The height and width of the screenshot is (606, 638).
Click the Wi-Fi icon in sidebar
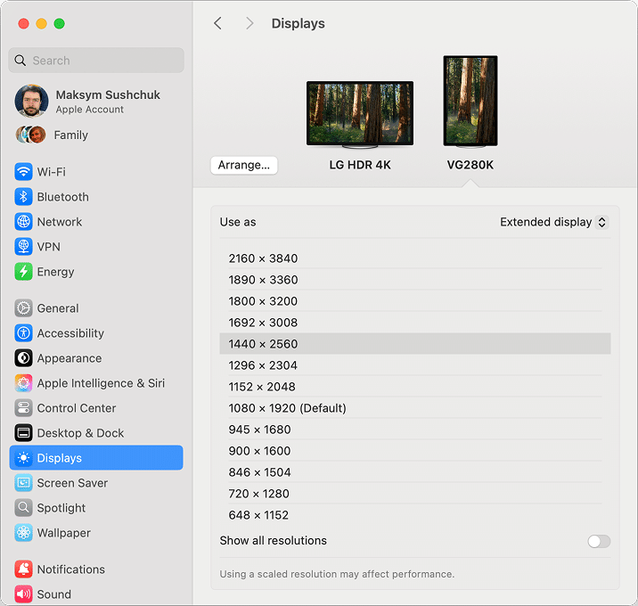(24, 172)
